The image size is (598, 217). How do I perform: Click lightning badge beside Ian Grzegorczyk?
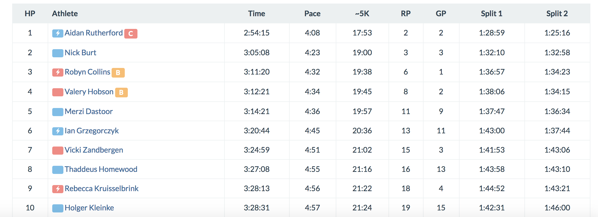pos(58,131)
